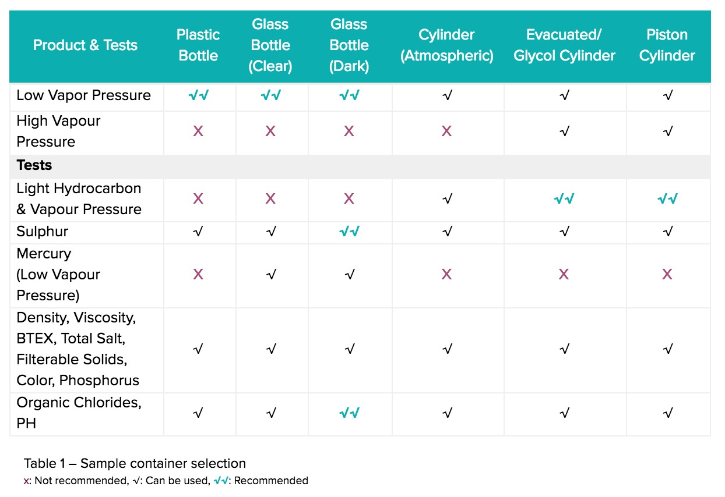
Task: Click the Recommended legend double checkmark
Action: click(221, 481)
